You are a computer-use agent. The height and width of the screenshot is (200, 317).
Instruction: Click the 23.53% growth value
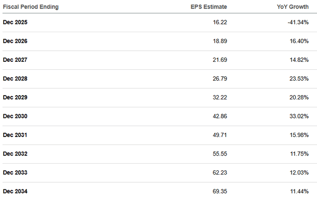click(x=299, y=79)
